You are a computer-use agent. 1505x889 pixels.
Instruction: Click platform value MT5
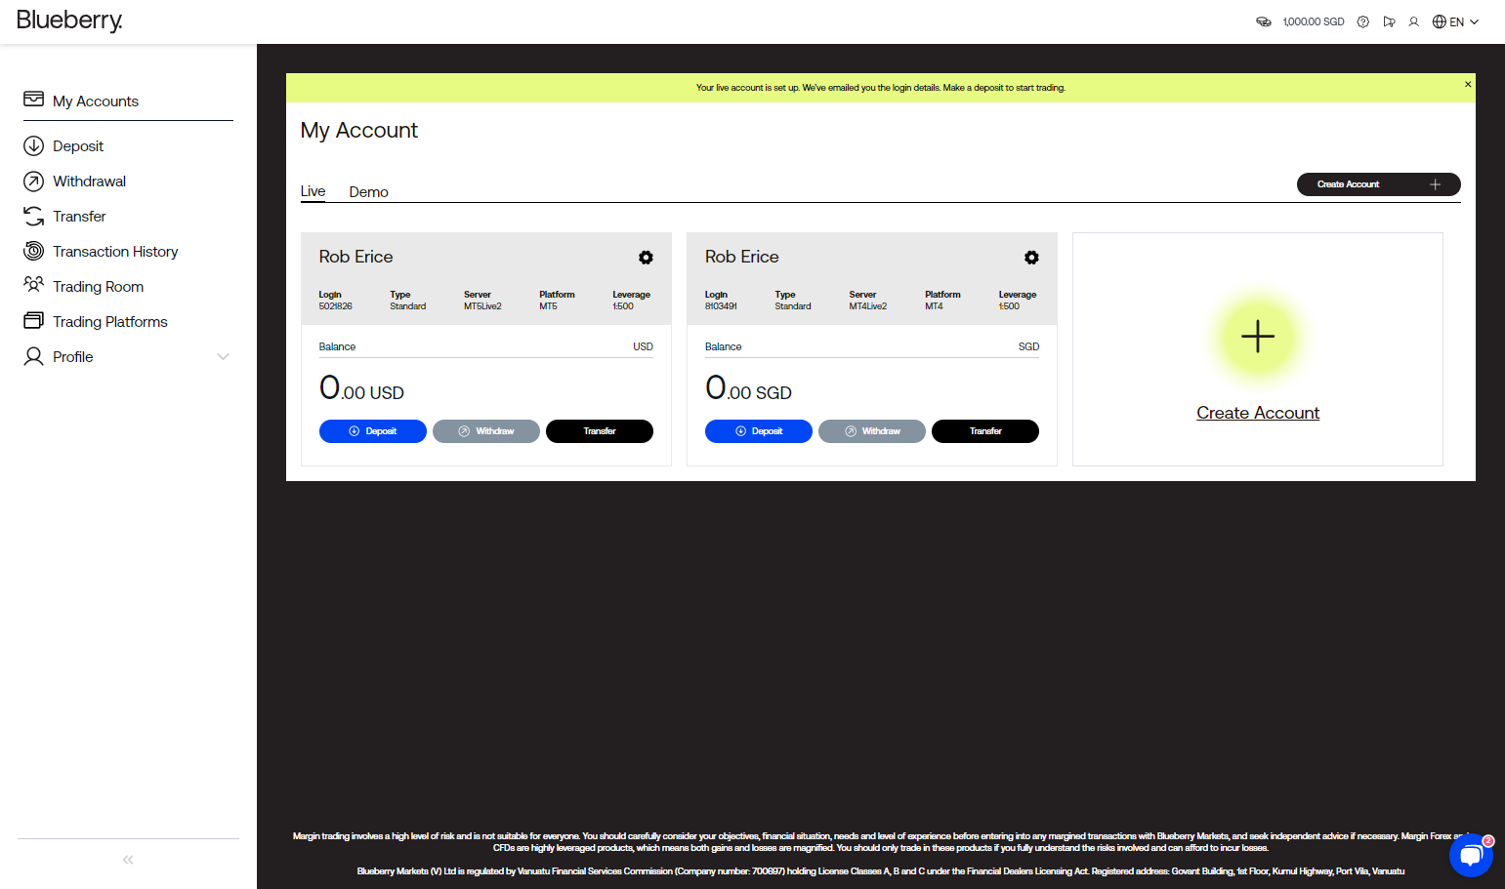coord(548,306)
